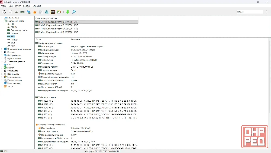Viewport: 271px width, 153px height.
Task: Click the network monitor toolbar icon
Action: [x=29, y=12]
